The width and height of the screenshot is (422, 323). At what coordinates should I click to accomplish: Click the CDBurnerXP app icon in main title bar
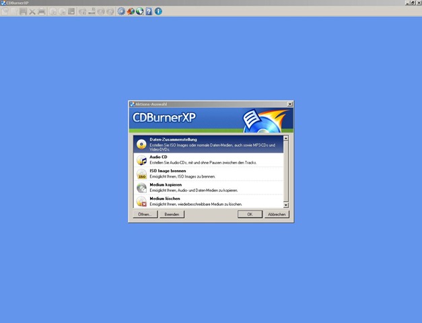(x=3, y=3)
